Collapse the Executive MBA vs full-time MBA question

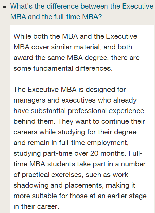pyautogui.click(x=82, y=12)
